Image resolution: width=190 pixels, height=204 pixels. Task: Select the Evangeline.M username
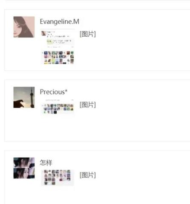pyautogui.click(x=60, y=22)
